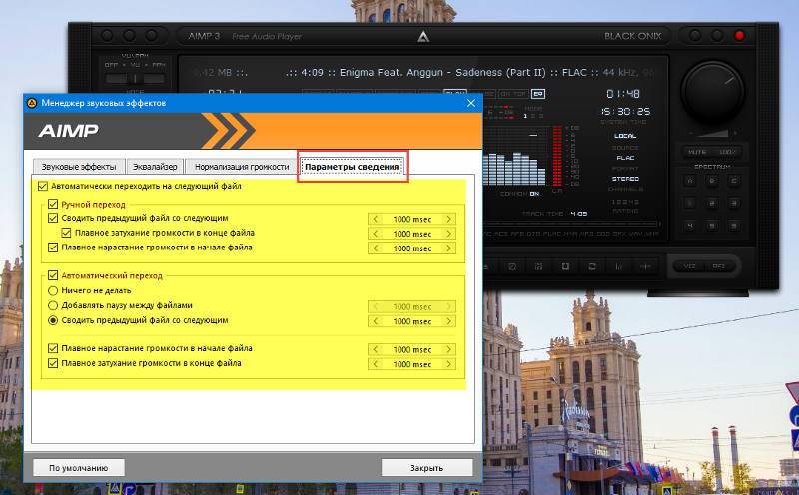Select spectrum preset 2 on player
This screenshot has width=799, height=495.
[x=712, y=203]
